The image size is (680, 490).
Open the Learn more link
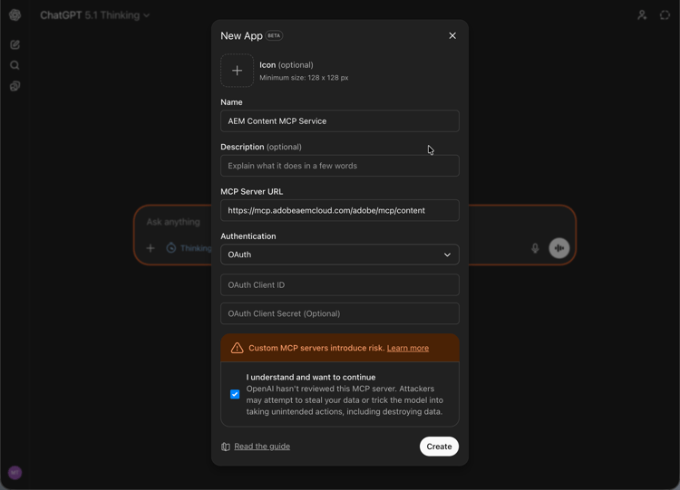(x=408, y=348)
